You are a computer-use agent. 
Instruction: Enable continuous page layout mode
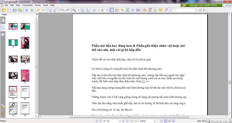[x=166, y=121]
